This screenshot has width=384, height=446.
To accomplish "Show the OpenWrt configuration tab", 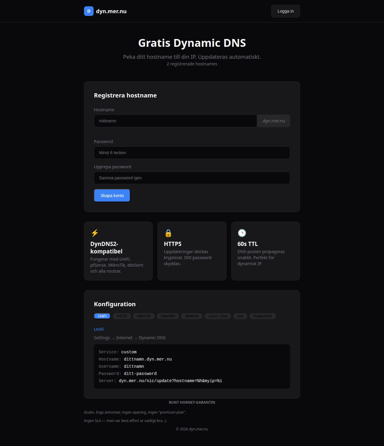I will coord(168,316).
